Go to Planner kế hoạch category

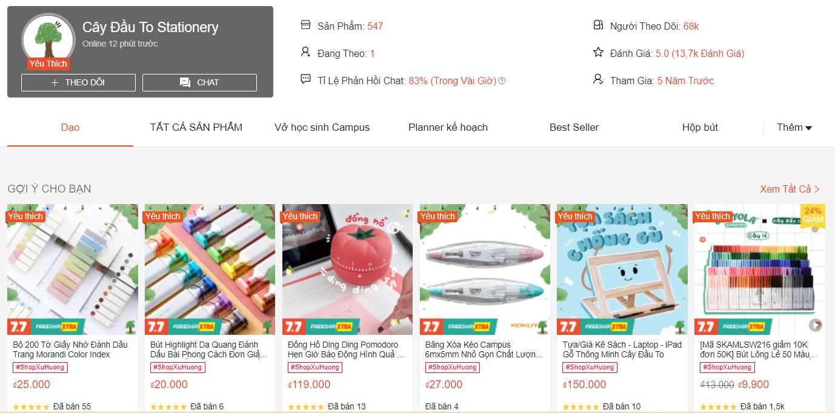448,127
